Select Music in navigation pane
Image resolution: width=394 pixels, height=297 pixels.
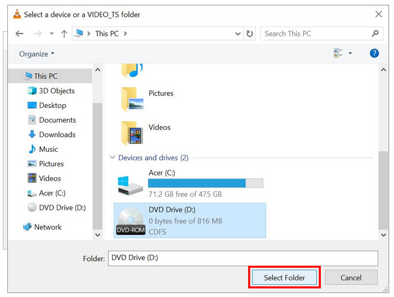(48, 149)
